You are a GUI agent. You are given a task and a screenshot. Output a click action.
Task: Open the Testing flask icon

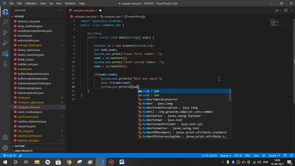click(x=5, y=64)
